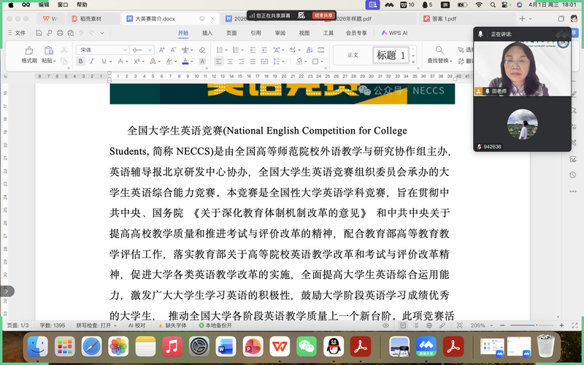Switch to the 视图 ribbon tab
This screenshot has height=365, width=584.
(x=304, y=33)
